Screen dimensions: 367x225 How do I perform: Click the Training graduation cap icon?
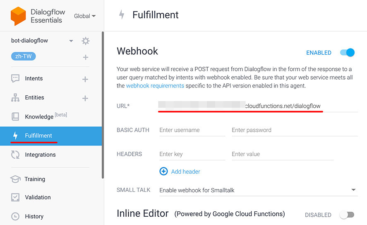tap(15, 179)
